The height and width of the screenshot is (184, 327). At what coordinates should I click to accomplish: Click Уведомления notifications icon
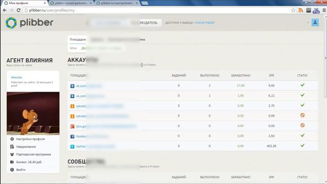point(12,147)
